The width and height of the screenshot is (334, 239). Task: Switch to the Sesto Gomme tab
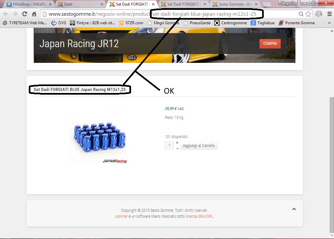(x=235, y=4)
